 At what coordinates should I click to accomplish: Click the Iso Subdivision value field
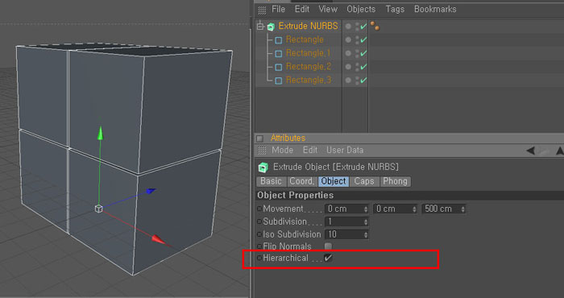[x=346, y=234]
